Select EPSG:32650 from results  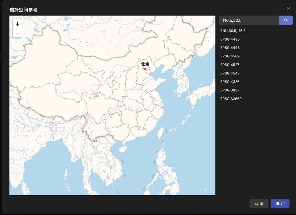[x=231, y=99]
